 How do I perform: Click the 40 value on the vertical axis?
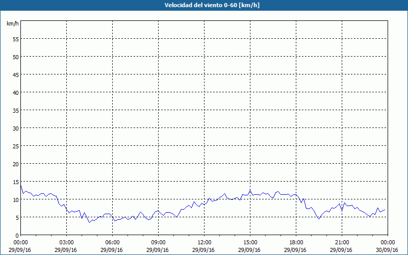pyautogui.click(x=15, y=92)
